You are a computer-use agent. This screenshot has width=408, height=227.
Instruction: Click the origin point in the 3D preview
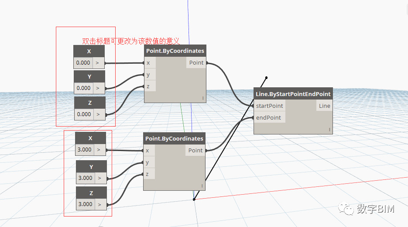pos(194,199)
